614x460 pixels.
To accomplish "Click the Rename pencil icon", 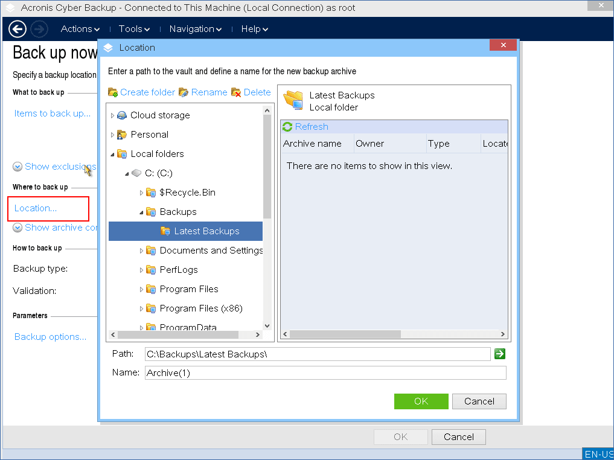I will coord(184,92).
